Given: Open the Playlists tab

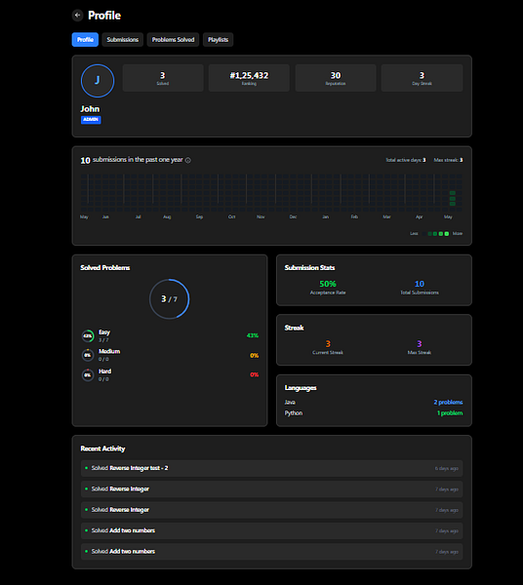Looking at the screenshot, I should point(218,40).
